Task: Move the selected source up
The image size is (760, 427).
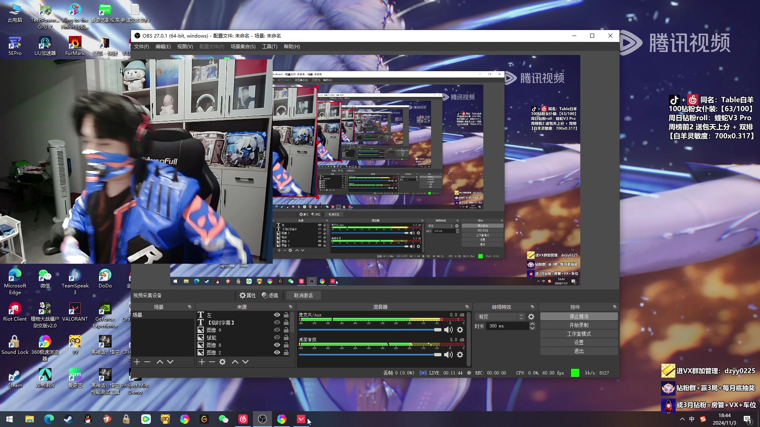Action: click(235, 362)
